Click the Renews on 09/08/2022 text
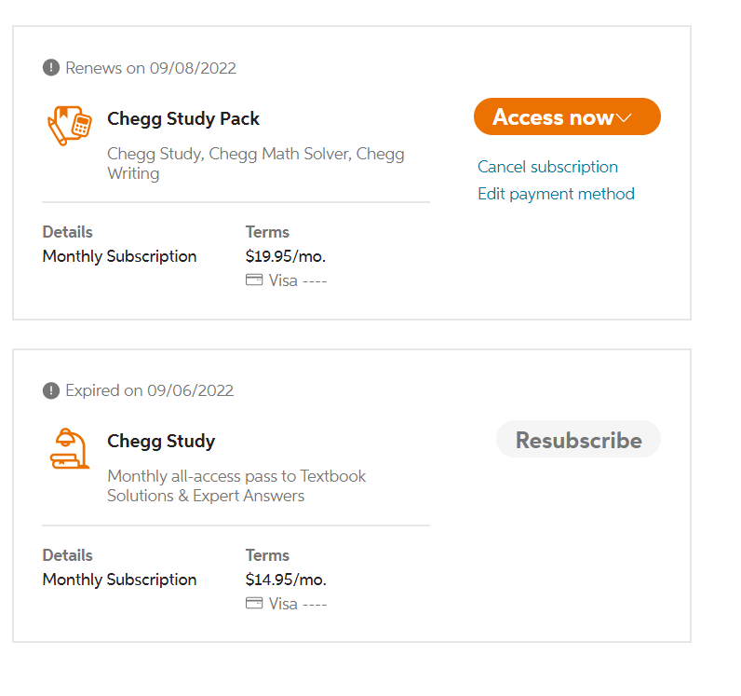Viewport: 741px width, 696px height. [151, 68]
